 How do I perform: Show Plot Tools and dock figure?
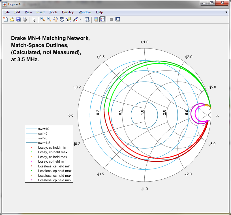[x=118, y=19]
